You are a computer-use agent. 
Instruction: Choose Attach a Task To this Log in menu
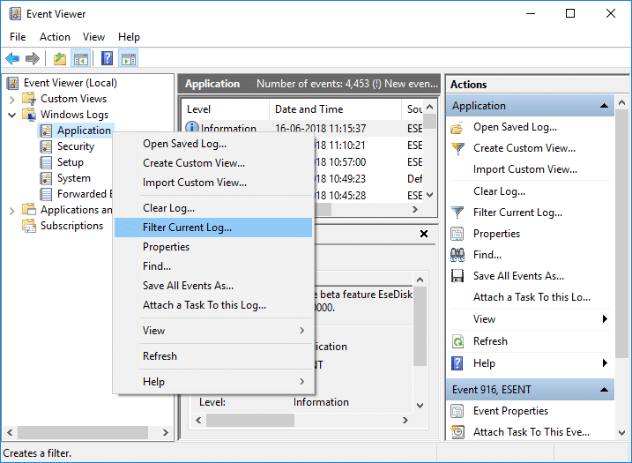[x=213, y=305]
